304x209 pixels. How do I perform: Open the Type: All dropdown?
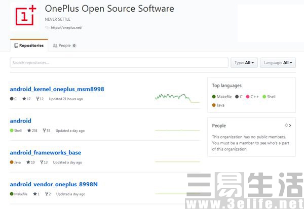[244, 63]
